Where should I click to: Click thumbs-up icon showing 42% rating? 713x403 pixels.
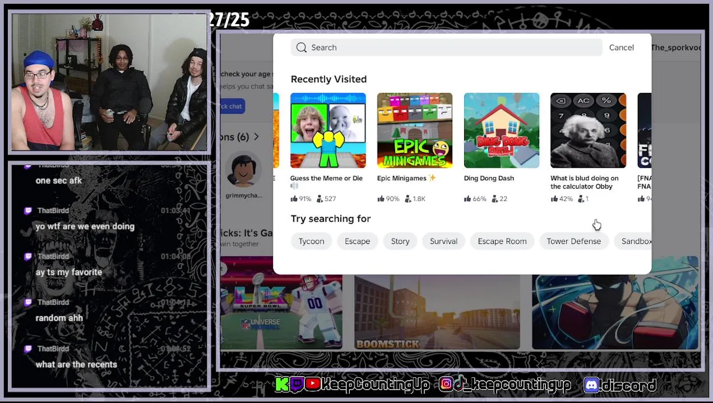click(554, 199)
